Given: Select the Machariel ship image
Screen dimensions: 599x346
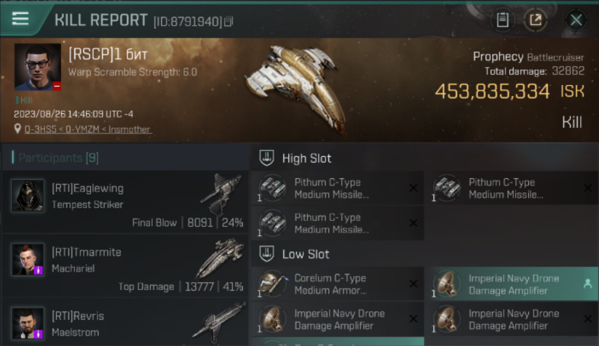Looking at the screenshot, I should pyautogui.click(x=220, y=258).
